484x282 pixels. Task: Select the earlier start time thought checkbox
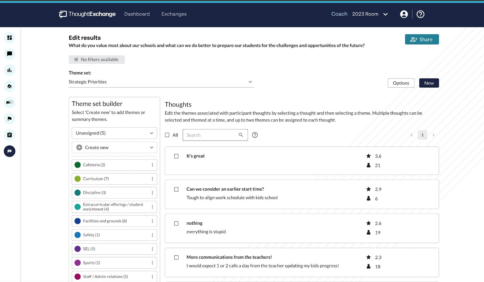tap(176, 189)
